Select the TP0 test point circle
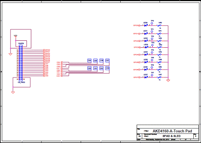The image size is (201, 143). pos(152,23)
